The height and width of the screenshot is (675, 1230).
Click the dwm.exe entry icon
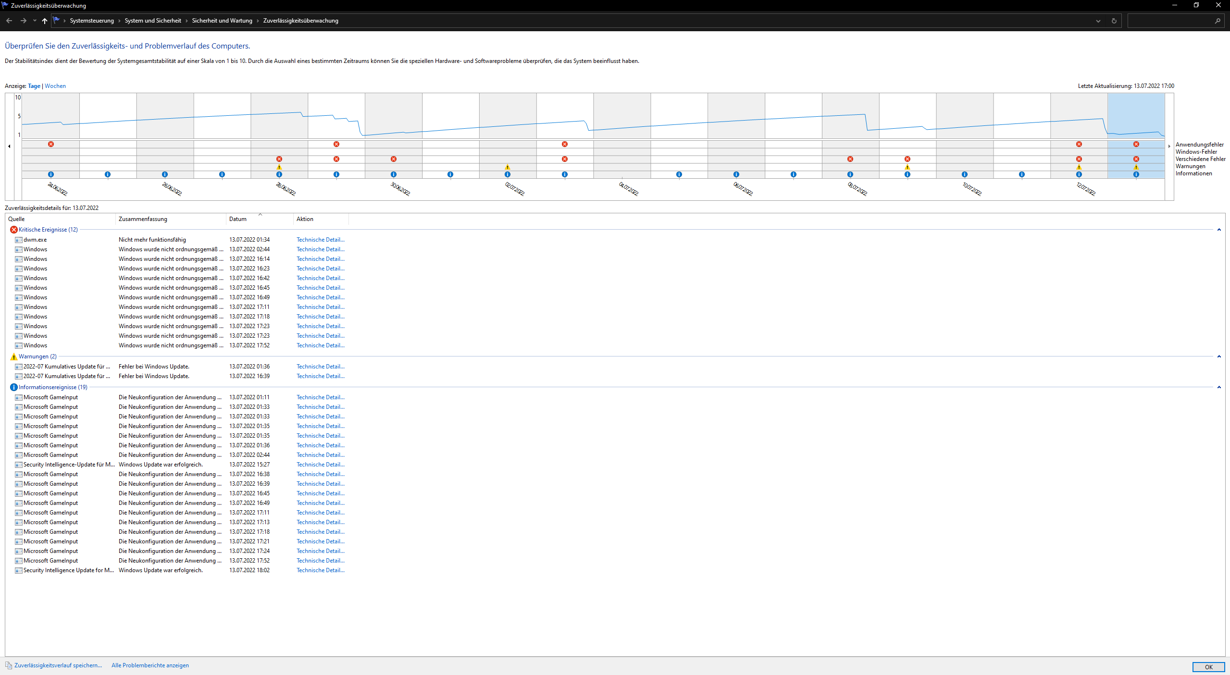[x=19, y=240]
